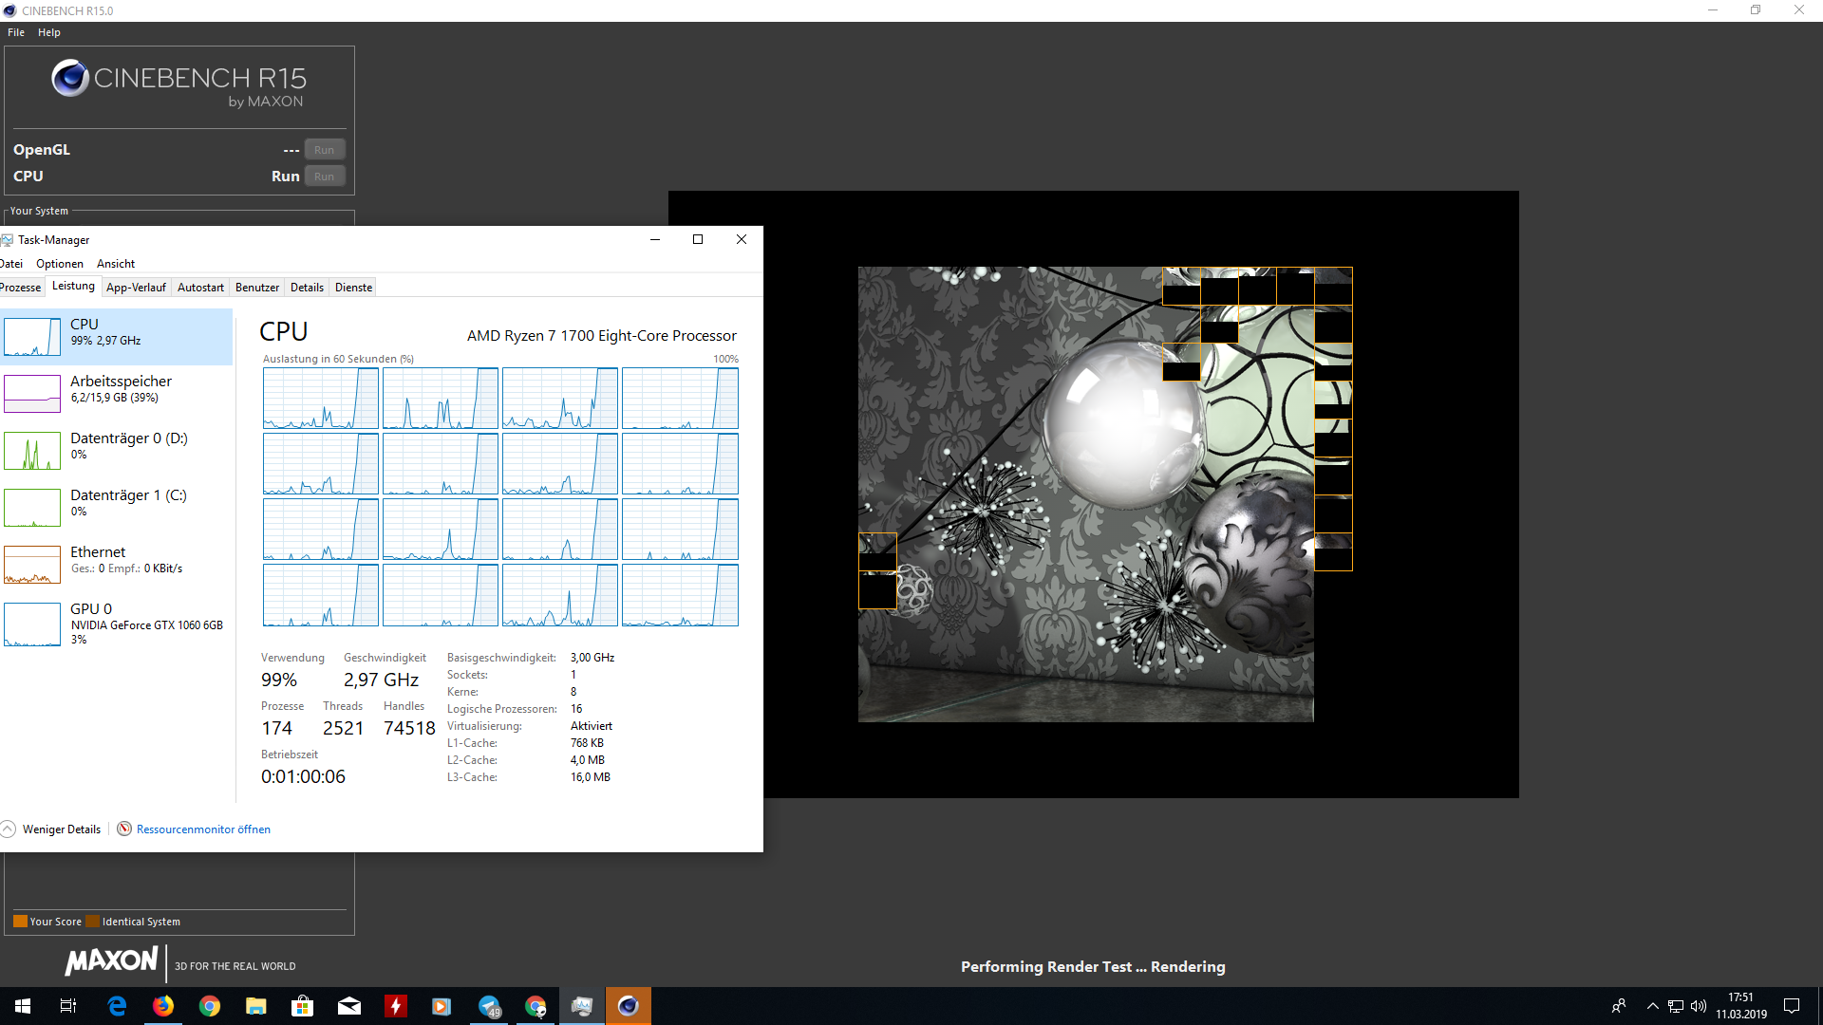Switch to Details tab

pyautogui.click(x=307, y=288)
